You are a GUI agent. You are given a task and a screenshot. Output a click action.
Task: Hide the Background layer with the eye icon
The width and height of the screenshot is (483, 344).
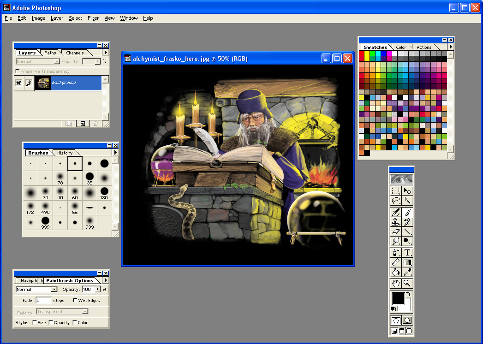[19, 83]
